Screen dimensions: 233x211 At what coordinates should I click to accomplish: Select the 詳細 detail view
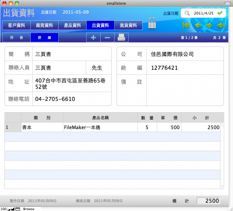pyautogui.click(x=45, y=38)
